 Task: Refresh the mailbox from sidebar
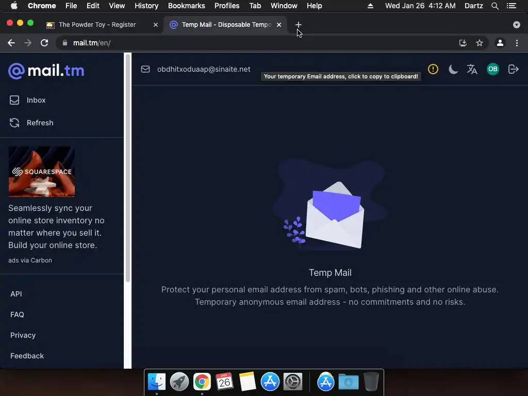click(x=31, y=123)
